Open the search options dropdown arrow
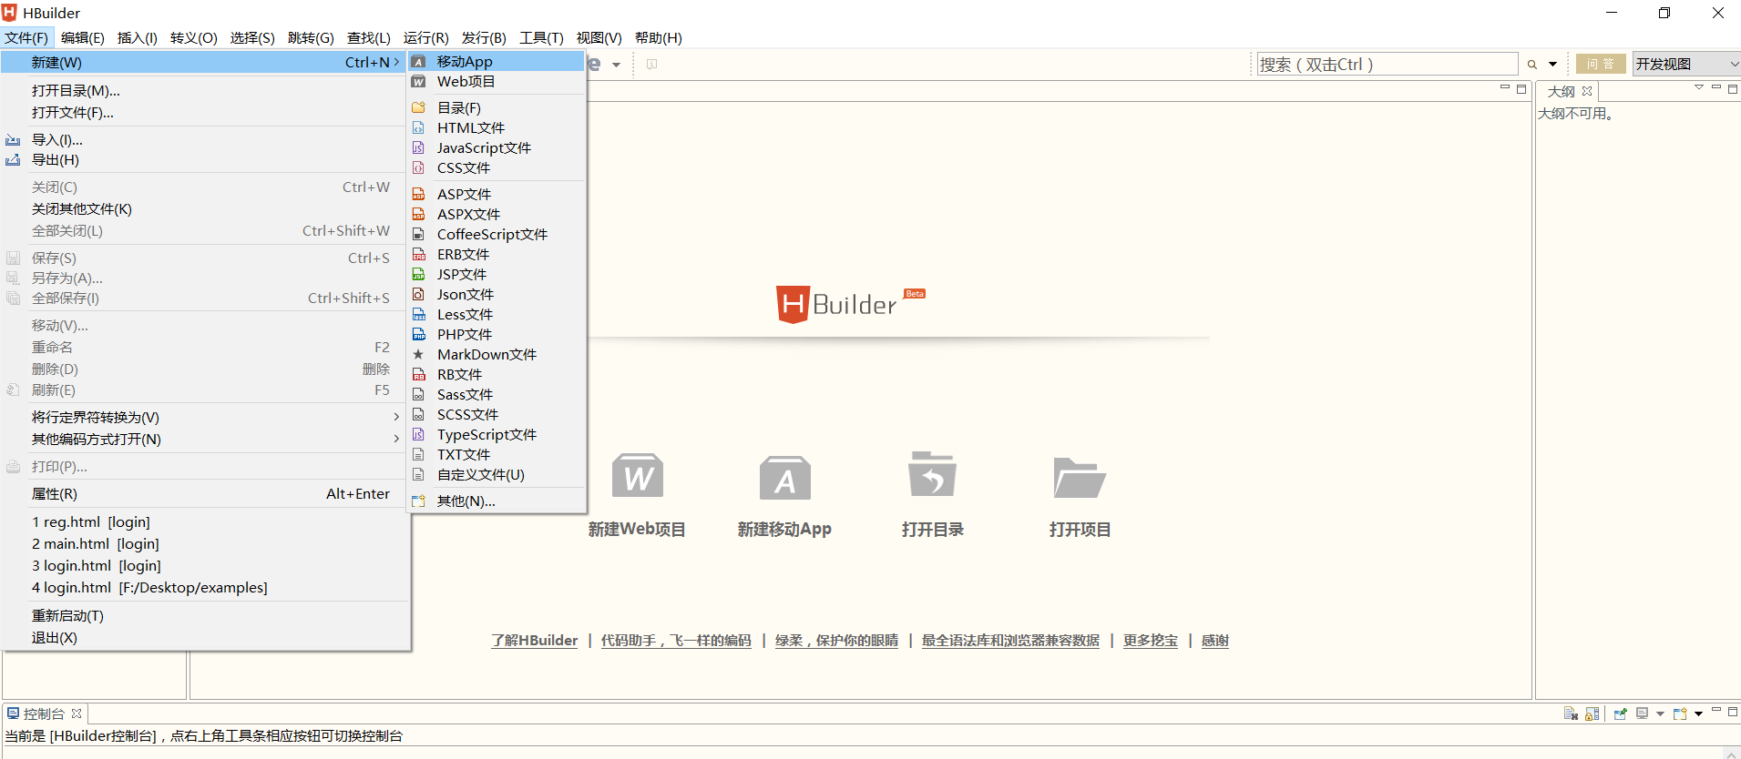1741x759 pixels. coord(1552,65)
